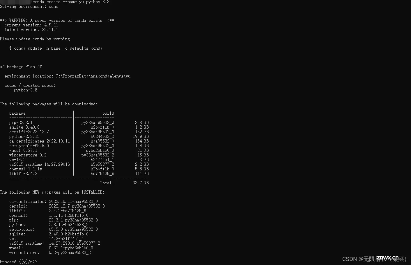Image resolution: width=411 pixels, height=265 pixels.
Task: Select 'wincertstore:' in install list
Action: click(24, 253)
